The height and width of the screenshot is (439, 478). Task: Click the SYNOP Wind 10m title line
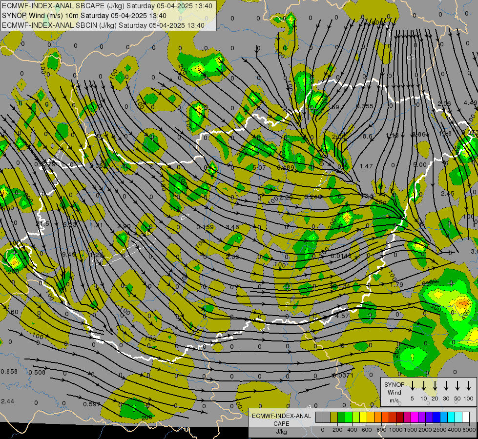click(x=84, y=16)
